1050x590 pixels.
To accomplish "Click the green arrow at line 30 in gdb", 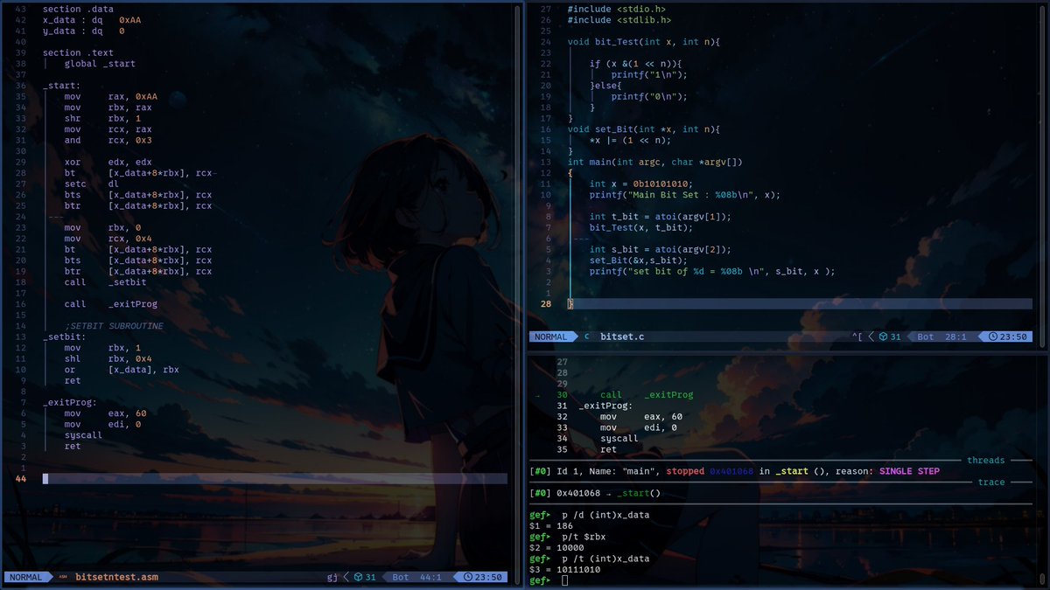I will pyautogui.click(x=537, y=395).
